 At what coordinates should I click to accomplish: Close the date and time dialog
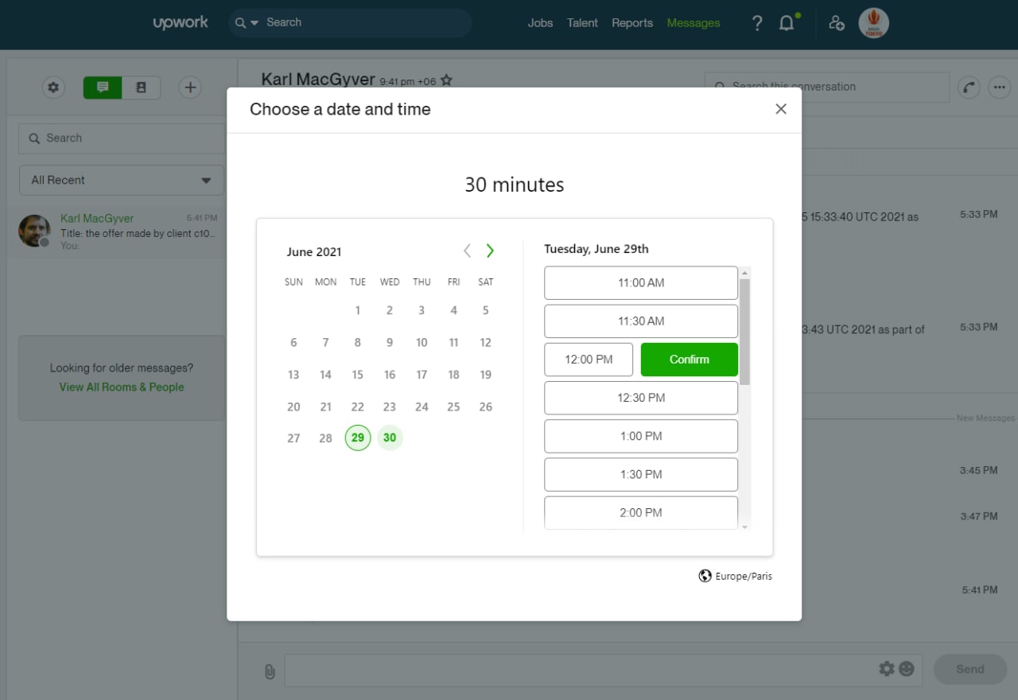781,109
